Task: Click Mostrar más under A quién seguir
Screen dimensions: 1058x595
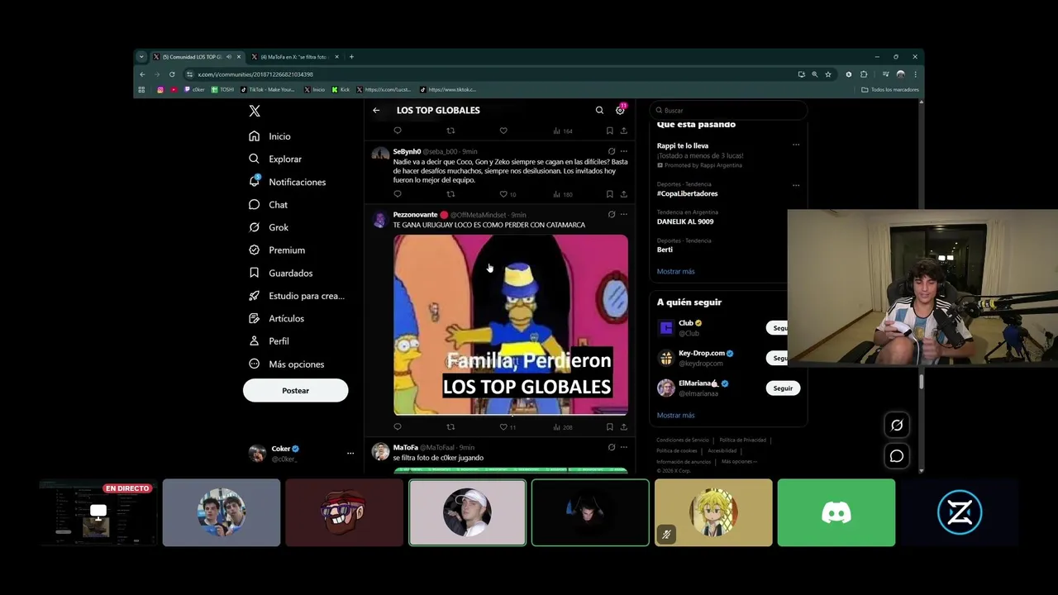Action: tap(675, 415)
